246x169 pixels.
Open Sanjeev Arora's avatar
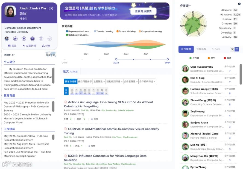(x=185, y=125)
